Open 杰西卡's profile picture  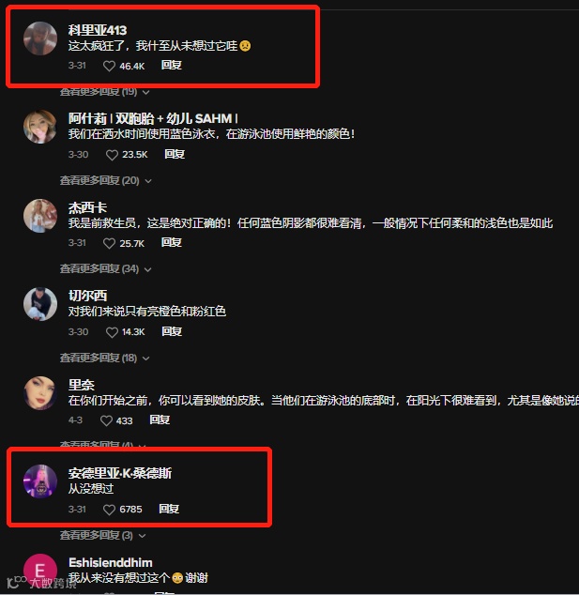tap(40, 216)
